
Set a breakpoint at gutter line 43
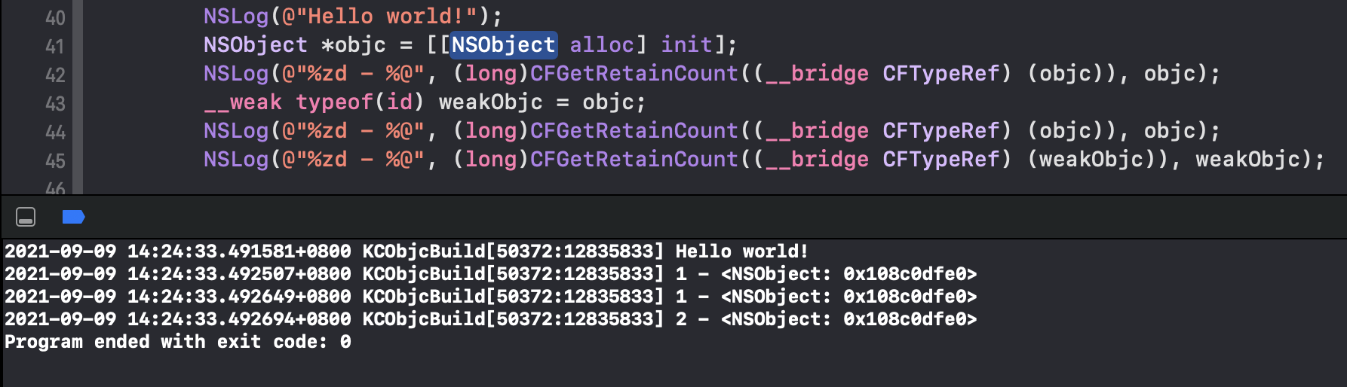coord(55,103)
